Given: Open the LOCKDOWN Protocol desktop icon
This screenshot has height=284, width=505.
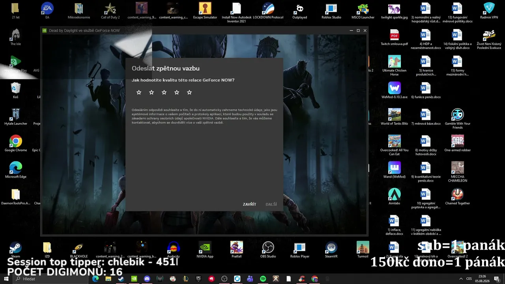Looking at the screenshot, I should pyautogui.click(x=268, y=11).
